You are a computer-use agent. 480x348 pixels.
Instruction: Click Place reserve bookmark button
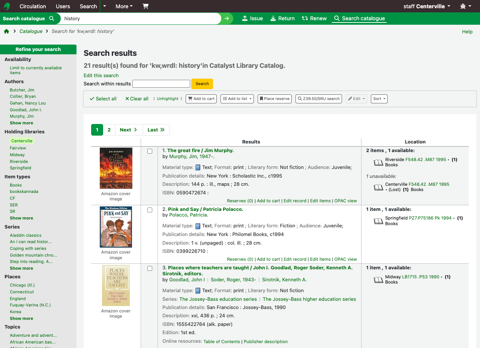(x=274, y=99)
